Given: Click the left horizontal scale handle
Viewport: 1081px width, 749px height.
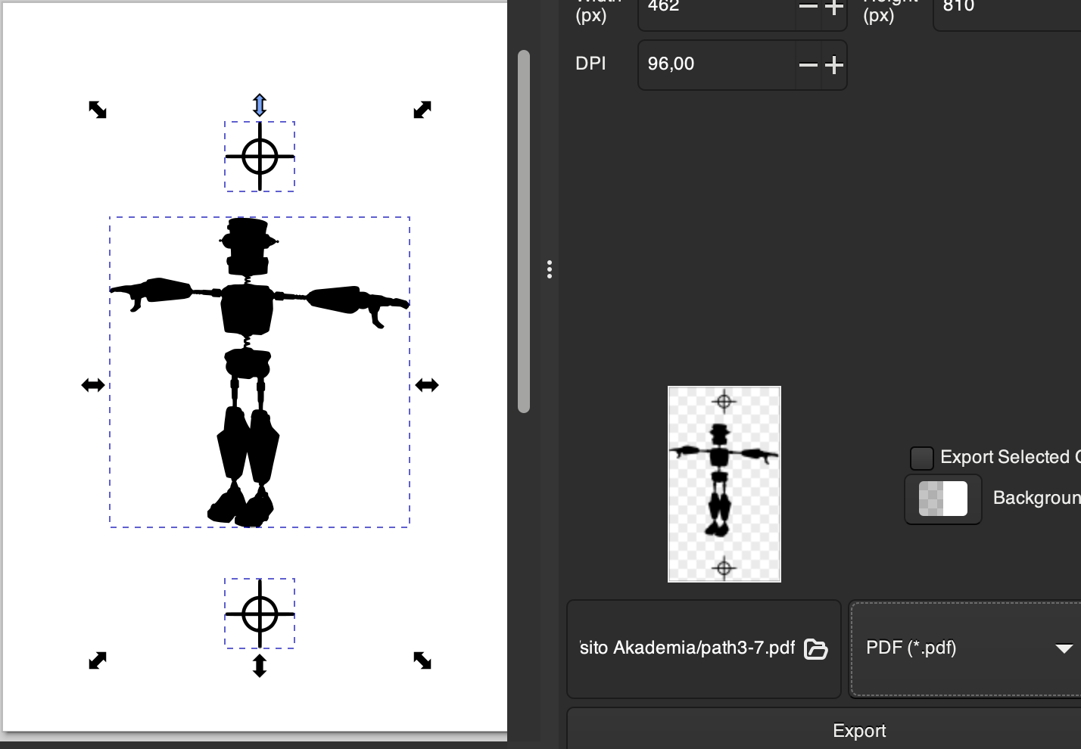Looking at the screenshot, I should tap(93, 385).
